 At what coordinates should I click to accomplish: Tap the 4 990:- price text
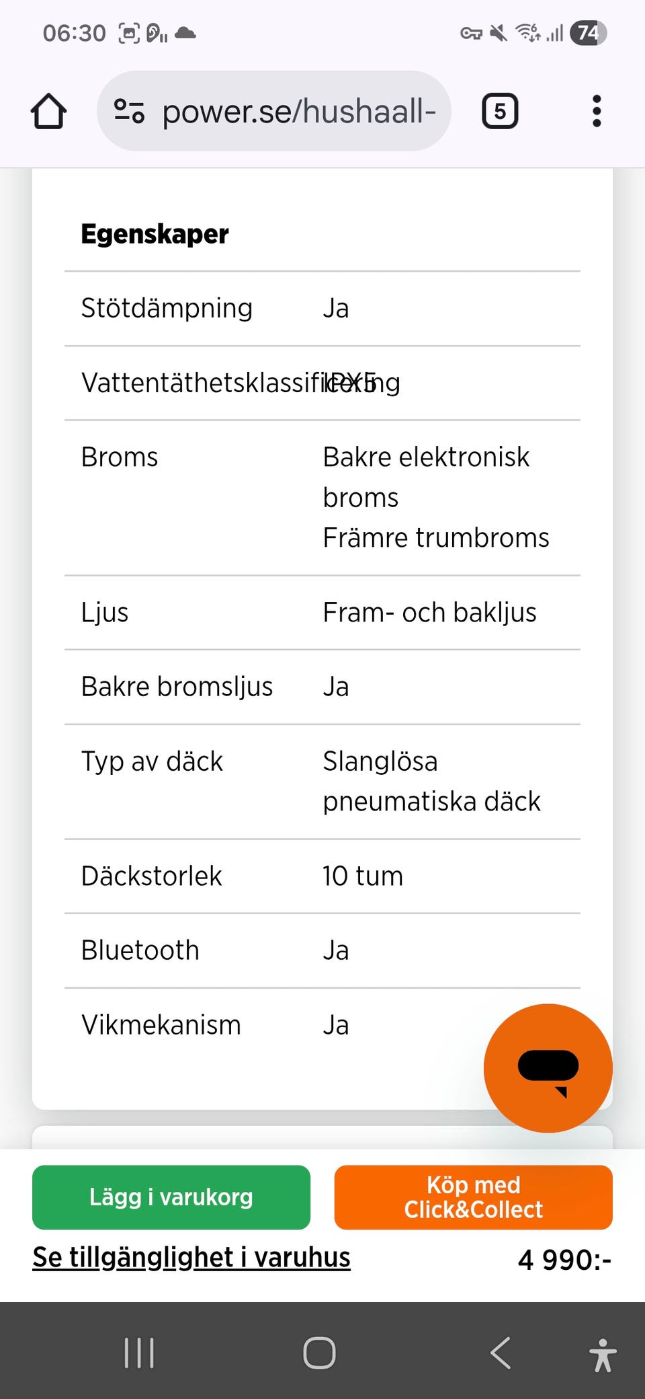(564, 1260)
